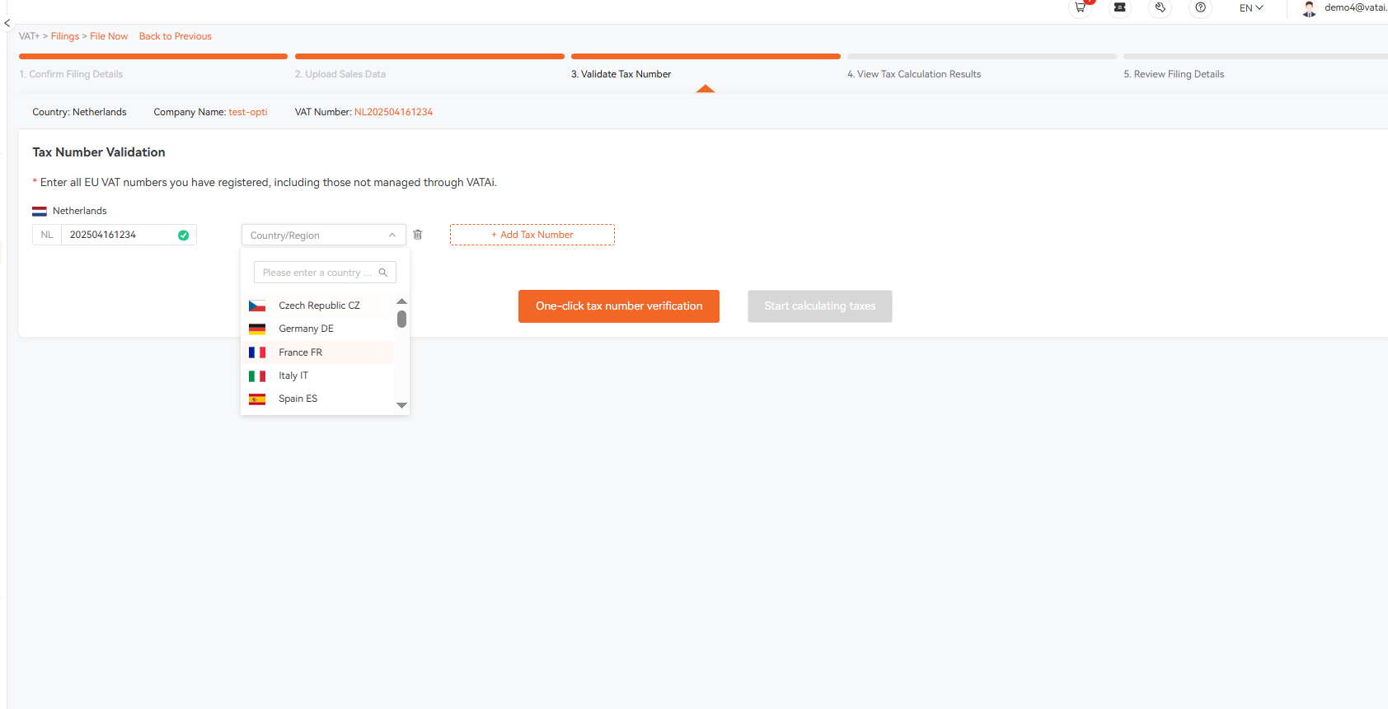Click the Country: Netherlands text
1388x709 pixels.
(x=80, y=112)
